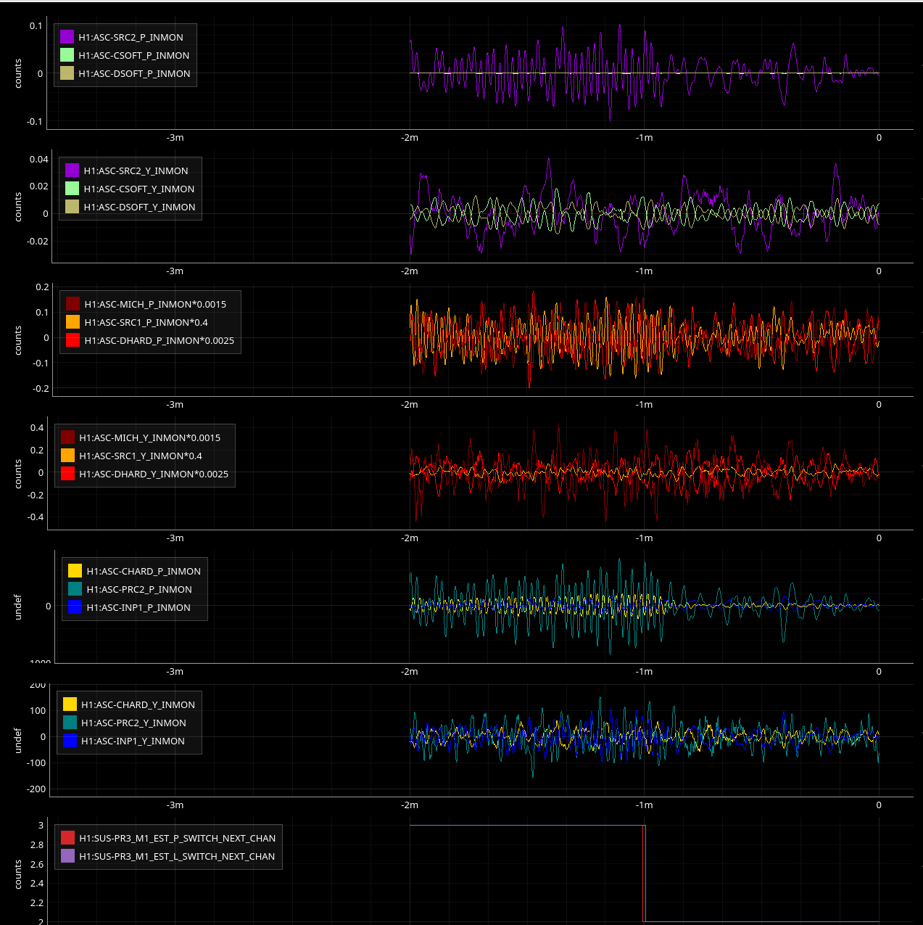Select the H1:ASC-DHARD_Y_INMON*0.0025 legend label
The height and width of the screenshot is (925, 923).
tap(154, 474)
